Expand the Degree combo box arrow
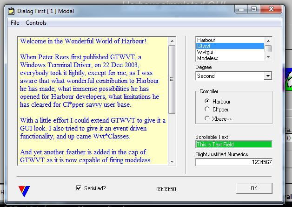Viewport: 292px width, 207px height. coord(268,76)
